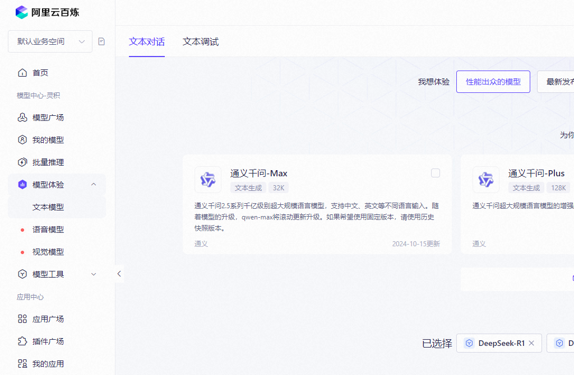574x375 pixels.
Task: Click the 模型体验 purple hexagon icon
Action: point(22,185)
